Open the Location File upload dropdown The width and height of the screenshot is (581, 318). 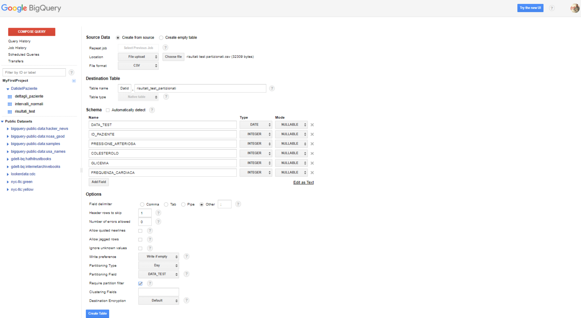pos(138,57)
